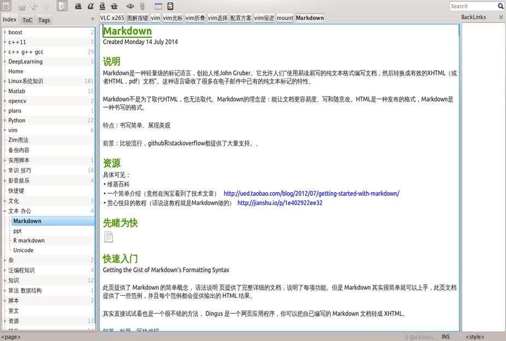The width and height of the screenshot is (506, 341).
Task: Open the task list icon
Action: [170, 7]
